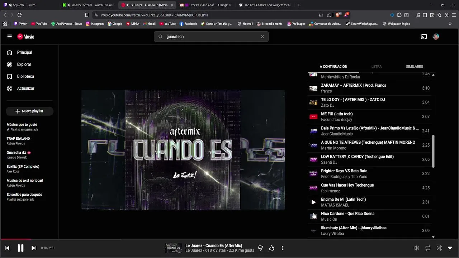
Task: Play TE LO DOY After Mix track
Action: pyautogui.click(x=369, y=102)
